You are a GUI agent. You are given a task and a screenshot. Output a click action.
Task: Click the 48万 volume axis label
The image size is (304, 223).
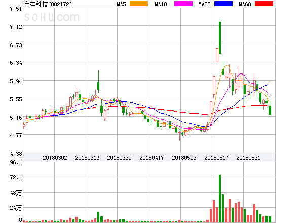tap(16, 193)
